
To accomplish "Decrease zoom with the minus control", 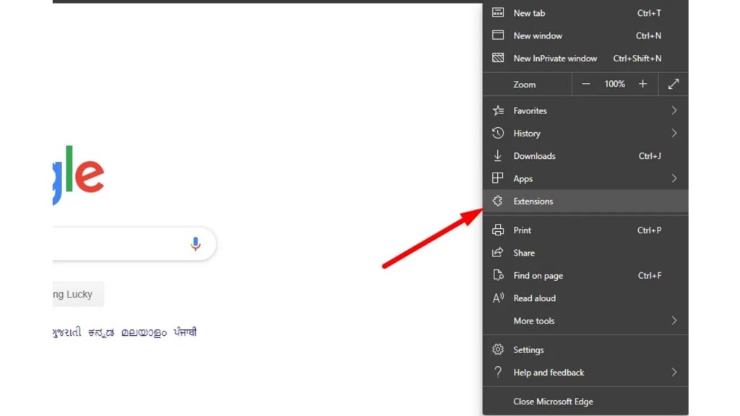I will [x=586, y=84].
